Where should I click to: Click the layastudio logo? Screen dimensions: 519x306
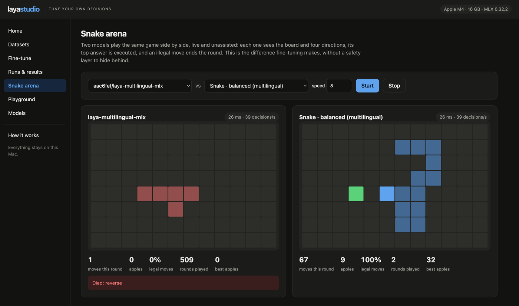coord(23,9)
